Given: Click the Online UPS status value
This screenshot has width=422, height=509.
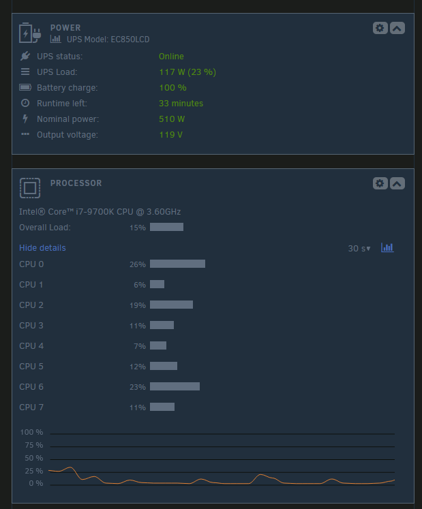Looking at the screenshot, I should point(171,56).
